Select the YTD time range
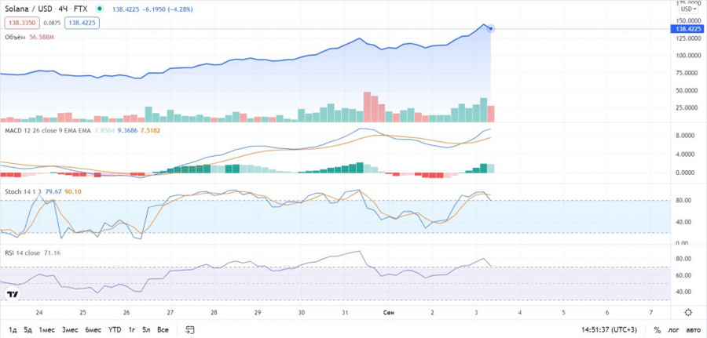 click(x=115, y=330)
